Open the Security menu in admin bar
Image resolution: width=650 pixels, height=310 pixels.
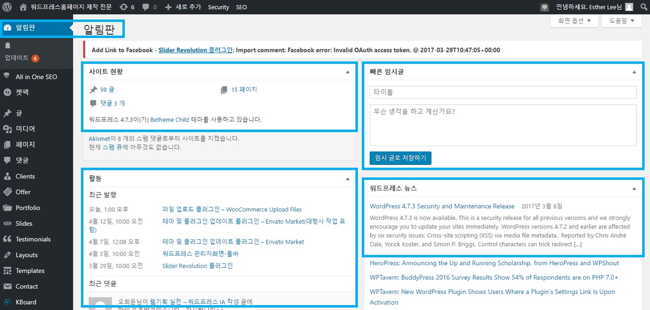pos(218,7)
